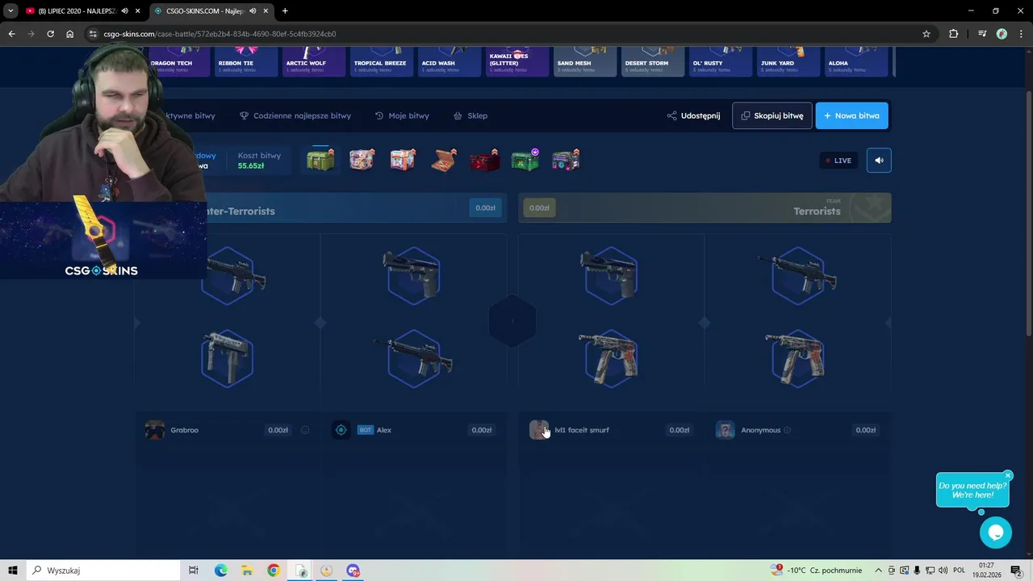Select the green case with purple badge
The height and width of the screenshot is (581, 1033).
point(525,160)
